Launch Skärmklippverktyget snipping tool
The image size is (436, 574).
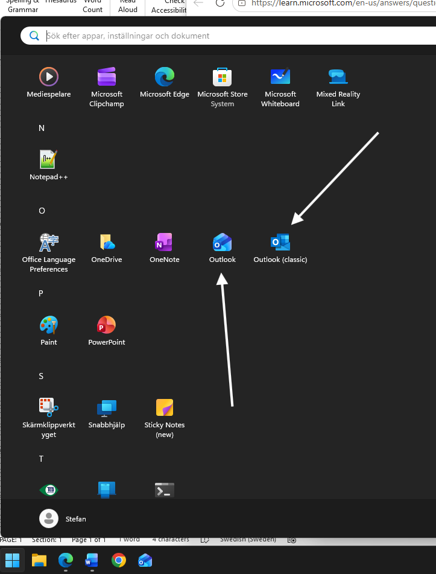point(49,418)
